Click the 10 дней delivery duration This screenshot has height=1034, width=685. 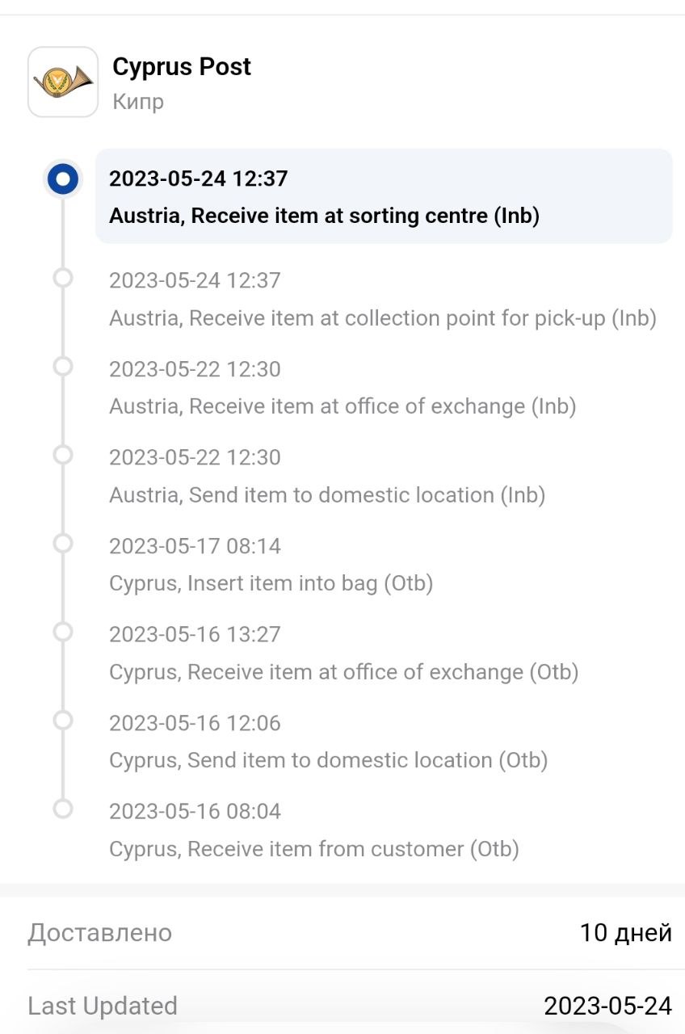tap(625, 933)
